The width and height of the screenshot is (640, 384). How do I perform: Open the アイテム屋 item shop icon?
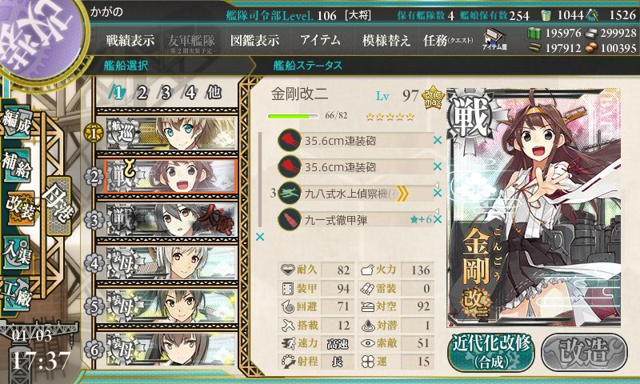(x=494, y=39)
